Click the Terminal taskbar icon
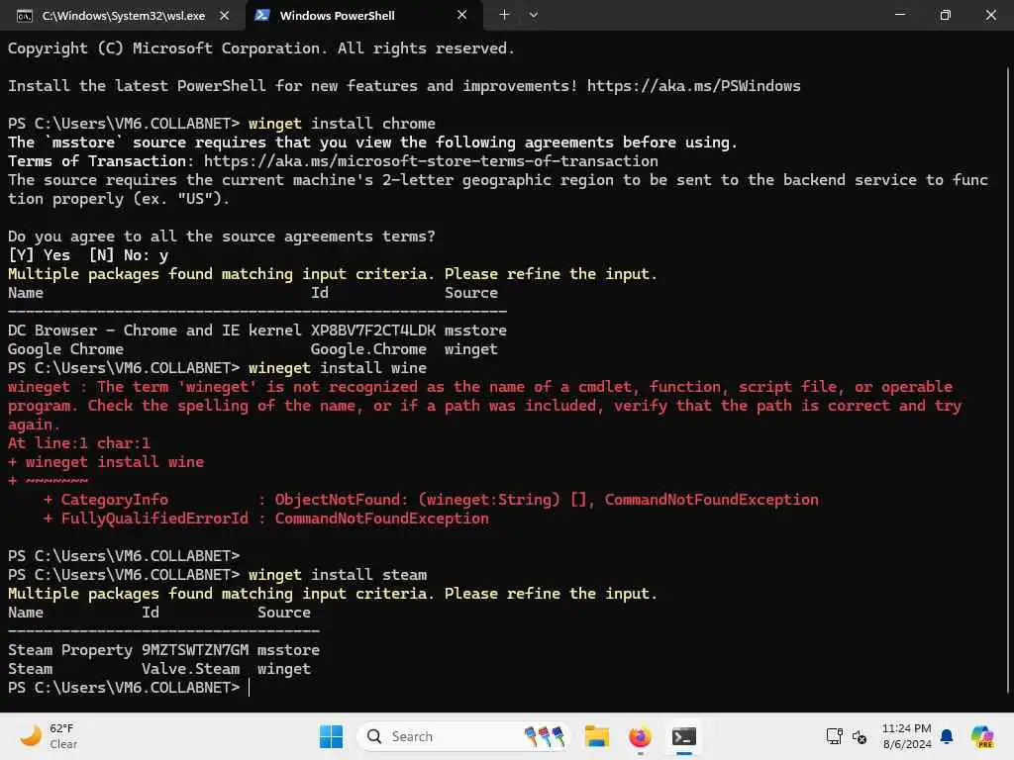The height and width of the screenshot is (760, 1014). (x=683, y=736)
